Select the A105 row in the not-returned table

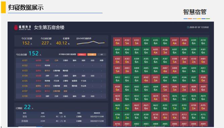click(x=61, y=81)
